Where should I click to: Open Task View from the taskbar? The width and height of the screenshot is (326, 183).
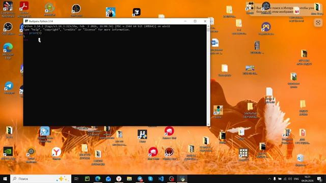pyautogui.click(x=76, y=178)
